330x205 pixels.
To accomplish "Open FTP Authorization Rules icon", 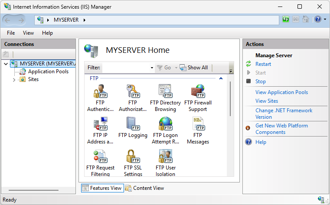I will point(132,92).
